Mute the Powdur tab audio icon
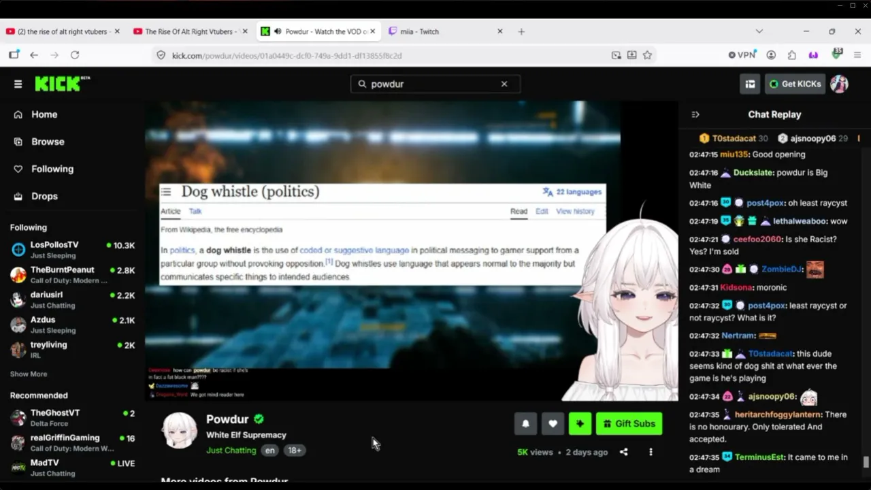Viewport: 871px width, 490px height. click(x=277, y=31)
